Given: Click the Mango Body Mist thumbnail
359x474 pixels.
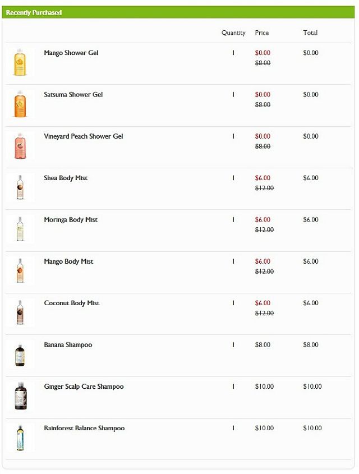Looking at the screenshot, I should pyautogui.click(x=20, y=270).
